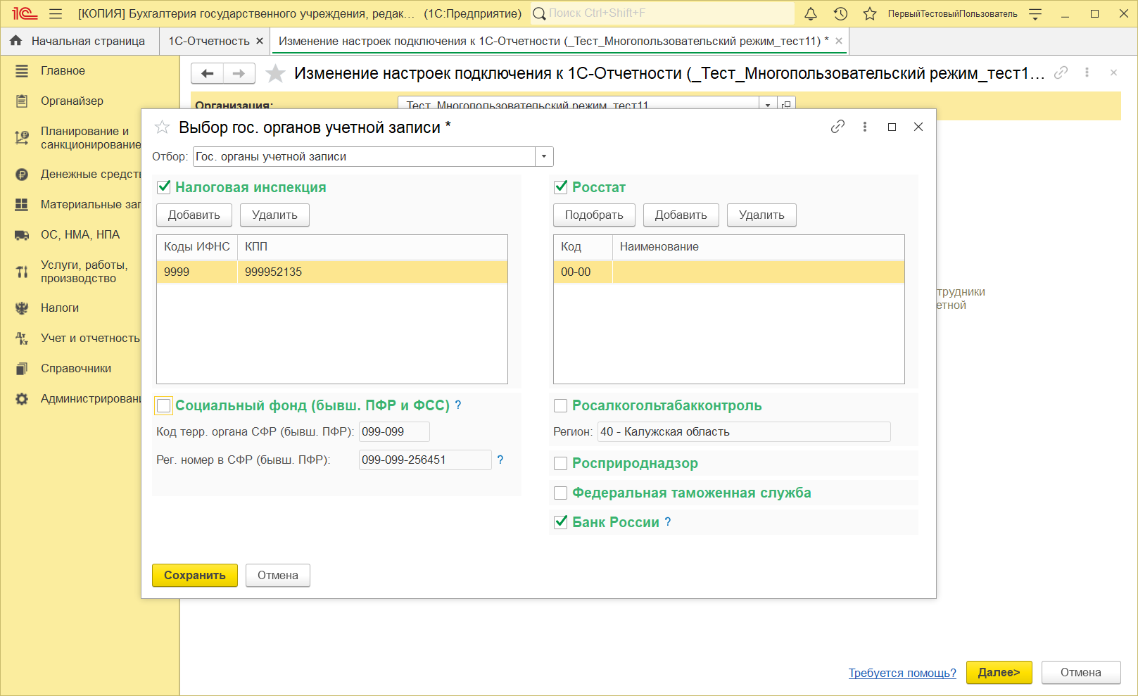Enable the Росприроднадзор checkbox
Image resolution: width=1138 pixels, height=696 pixels.
click(561, 463)
